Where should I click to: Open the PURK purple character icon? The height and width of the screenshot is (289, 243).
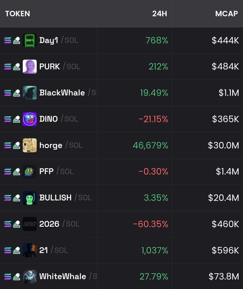[x=30, y=67]
